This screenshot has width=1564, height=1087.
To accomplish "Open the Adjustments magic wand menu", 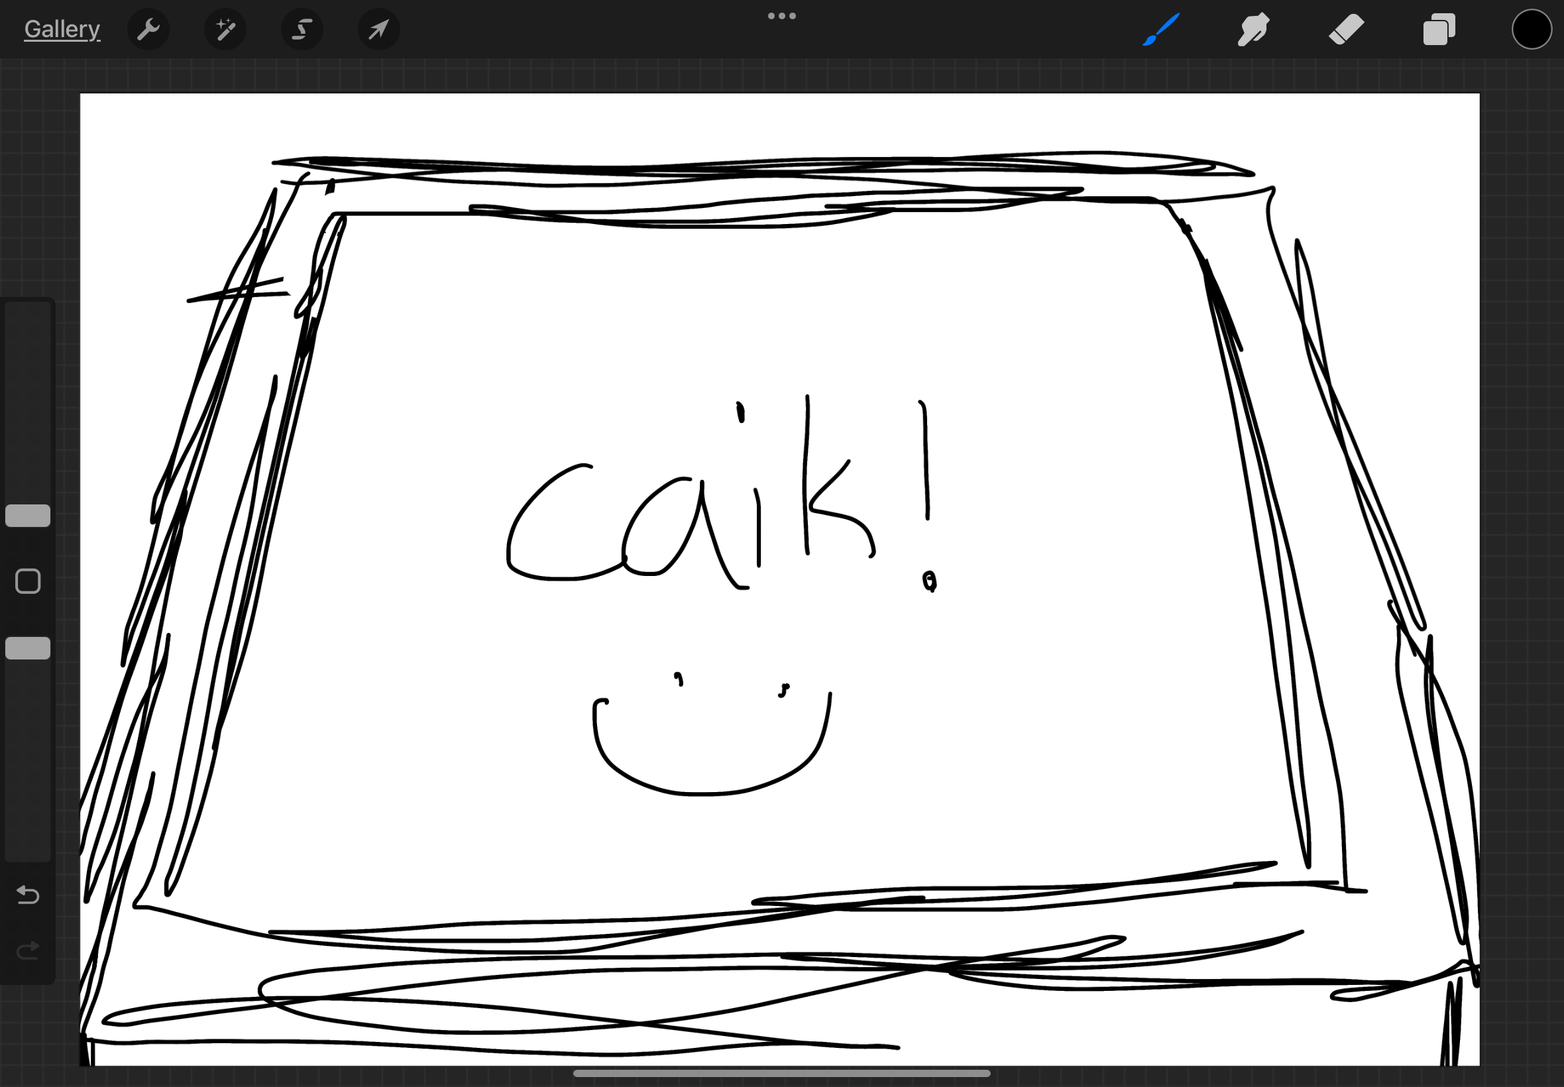I will (225, 29).
